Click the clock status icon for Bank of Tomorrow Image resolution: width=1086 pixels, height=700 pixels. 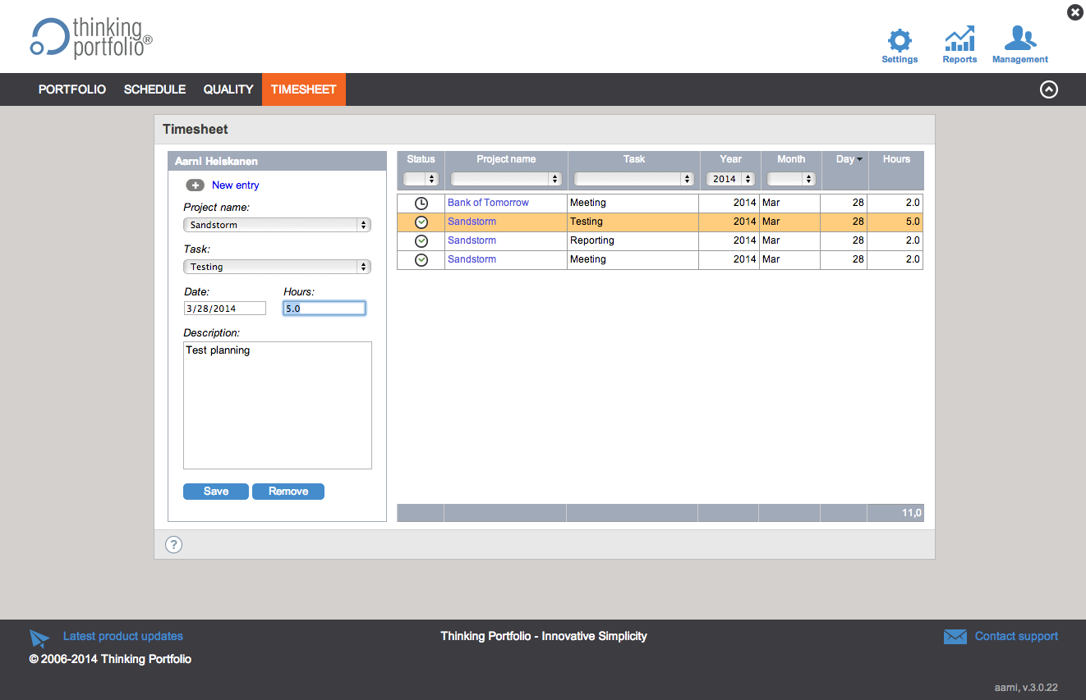[x=421, y=203]
